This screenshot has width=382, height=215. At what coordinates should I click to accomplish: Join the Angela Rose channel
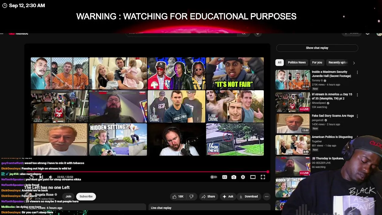68,196
